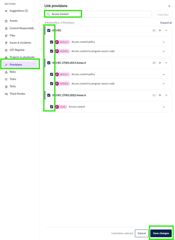
Task: Expand the 5.15 Access control provision details
Action: point(164,107)
